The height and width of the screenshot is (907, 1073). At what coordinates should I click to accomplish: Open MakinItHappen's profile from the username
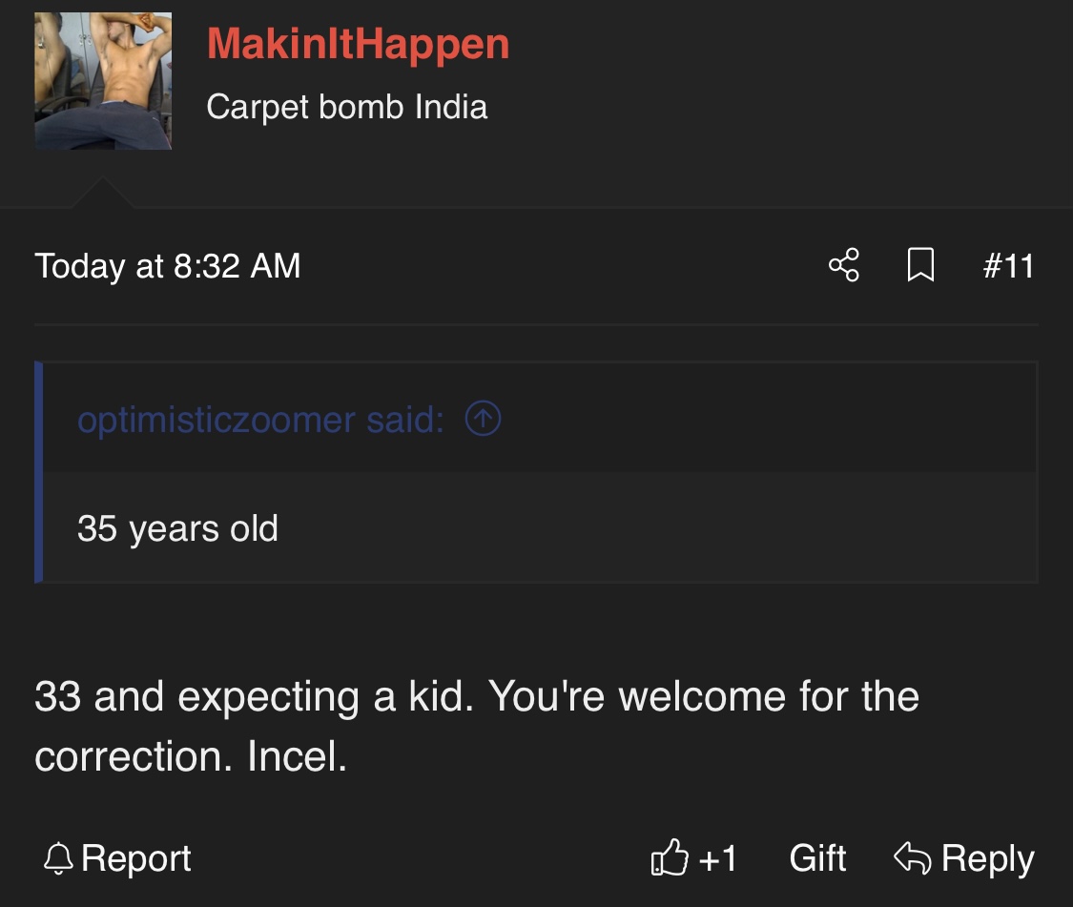[358, 44]
